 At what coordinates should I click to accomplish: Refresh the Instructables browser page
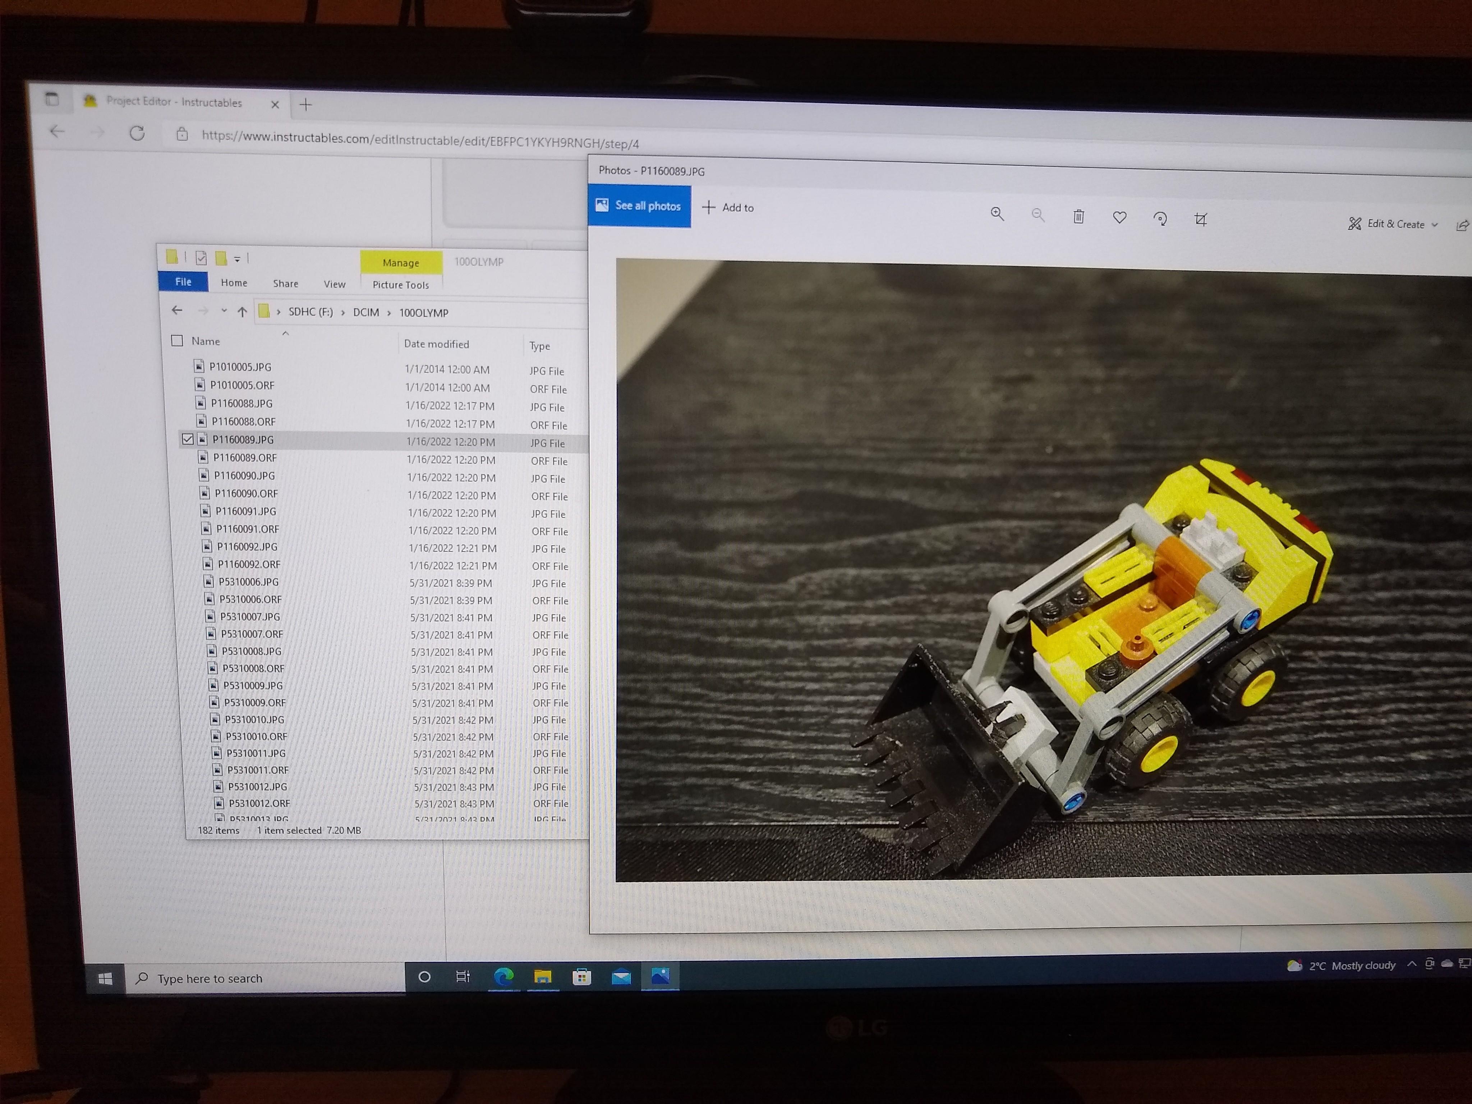point(137,133)
